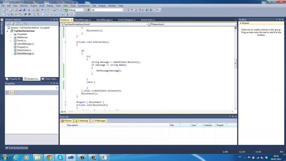Switch to Property Manager panel tab

(x=14, y=79)
